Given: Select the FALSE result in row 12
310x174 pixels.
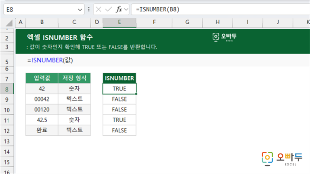Looking at the screenshot, I should 119,130.
